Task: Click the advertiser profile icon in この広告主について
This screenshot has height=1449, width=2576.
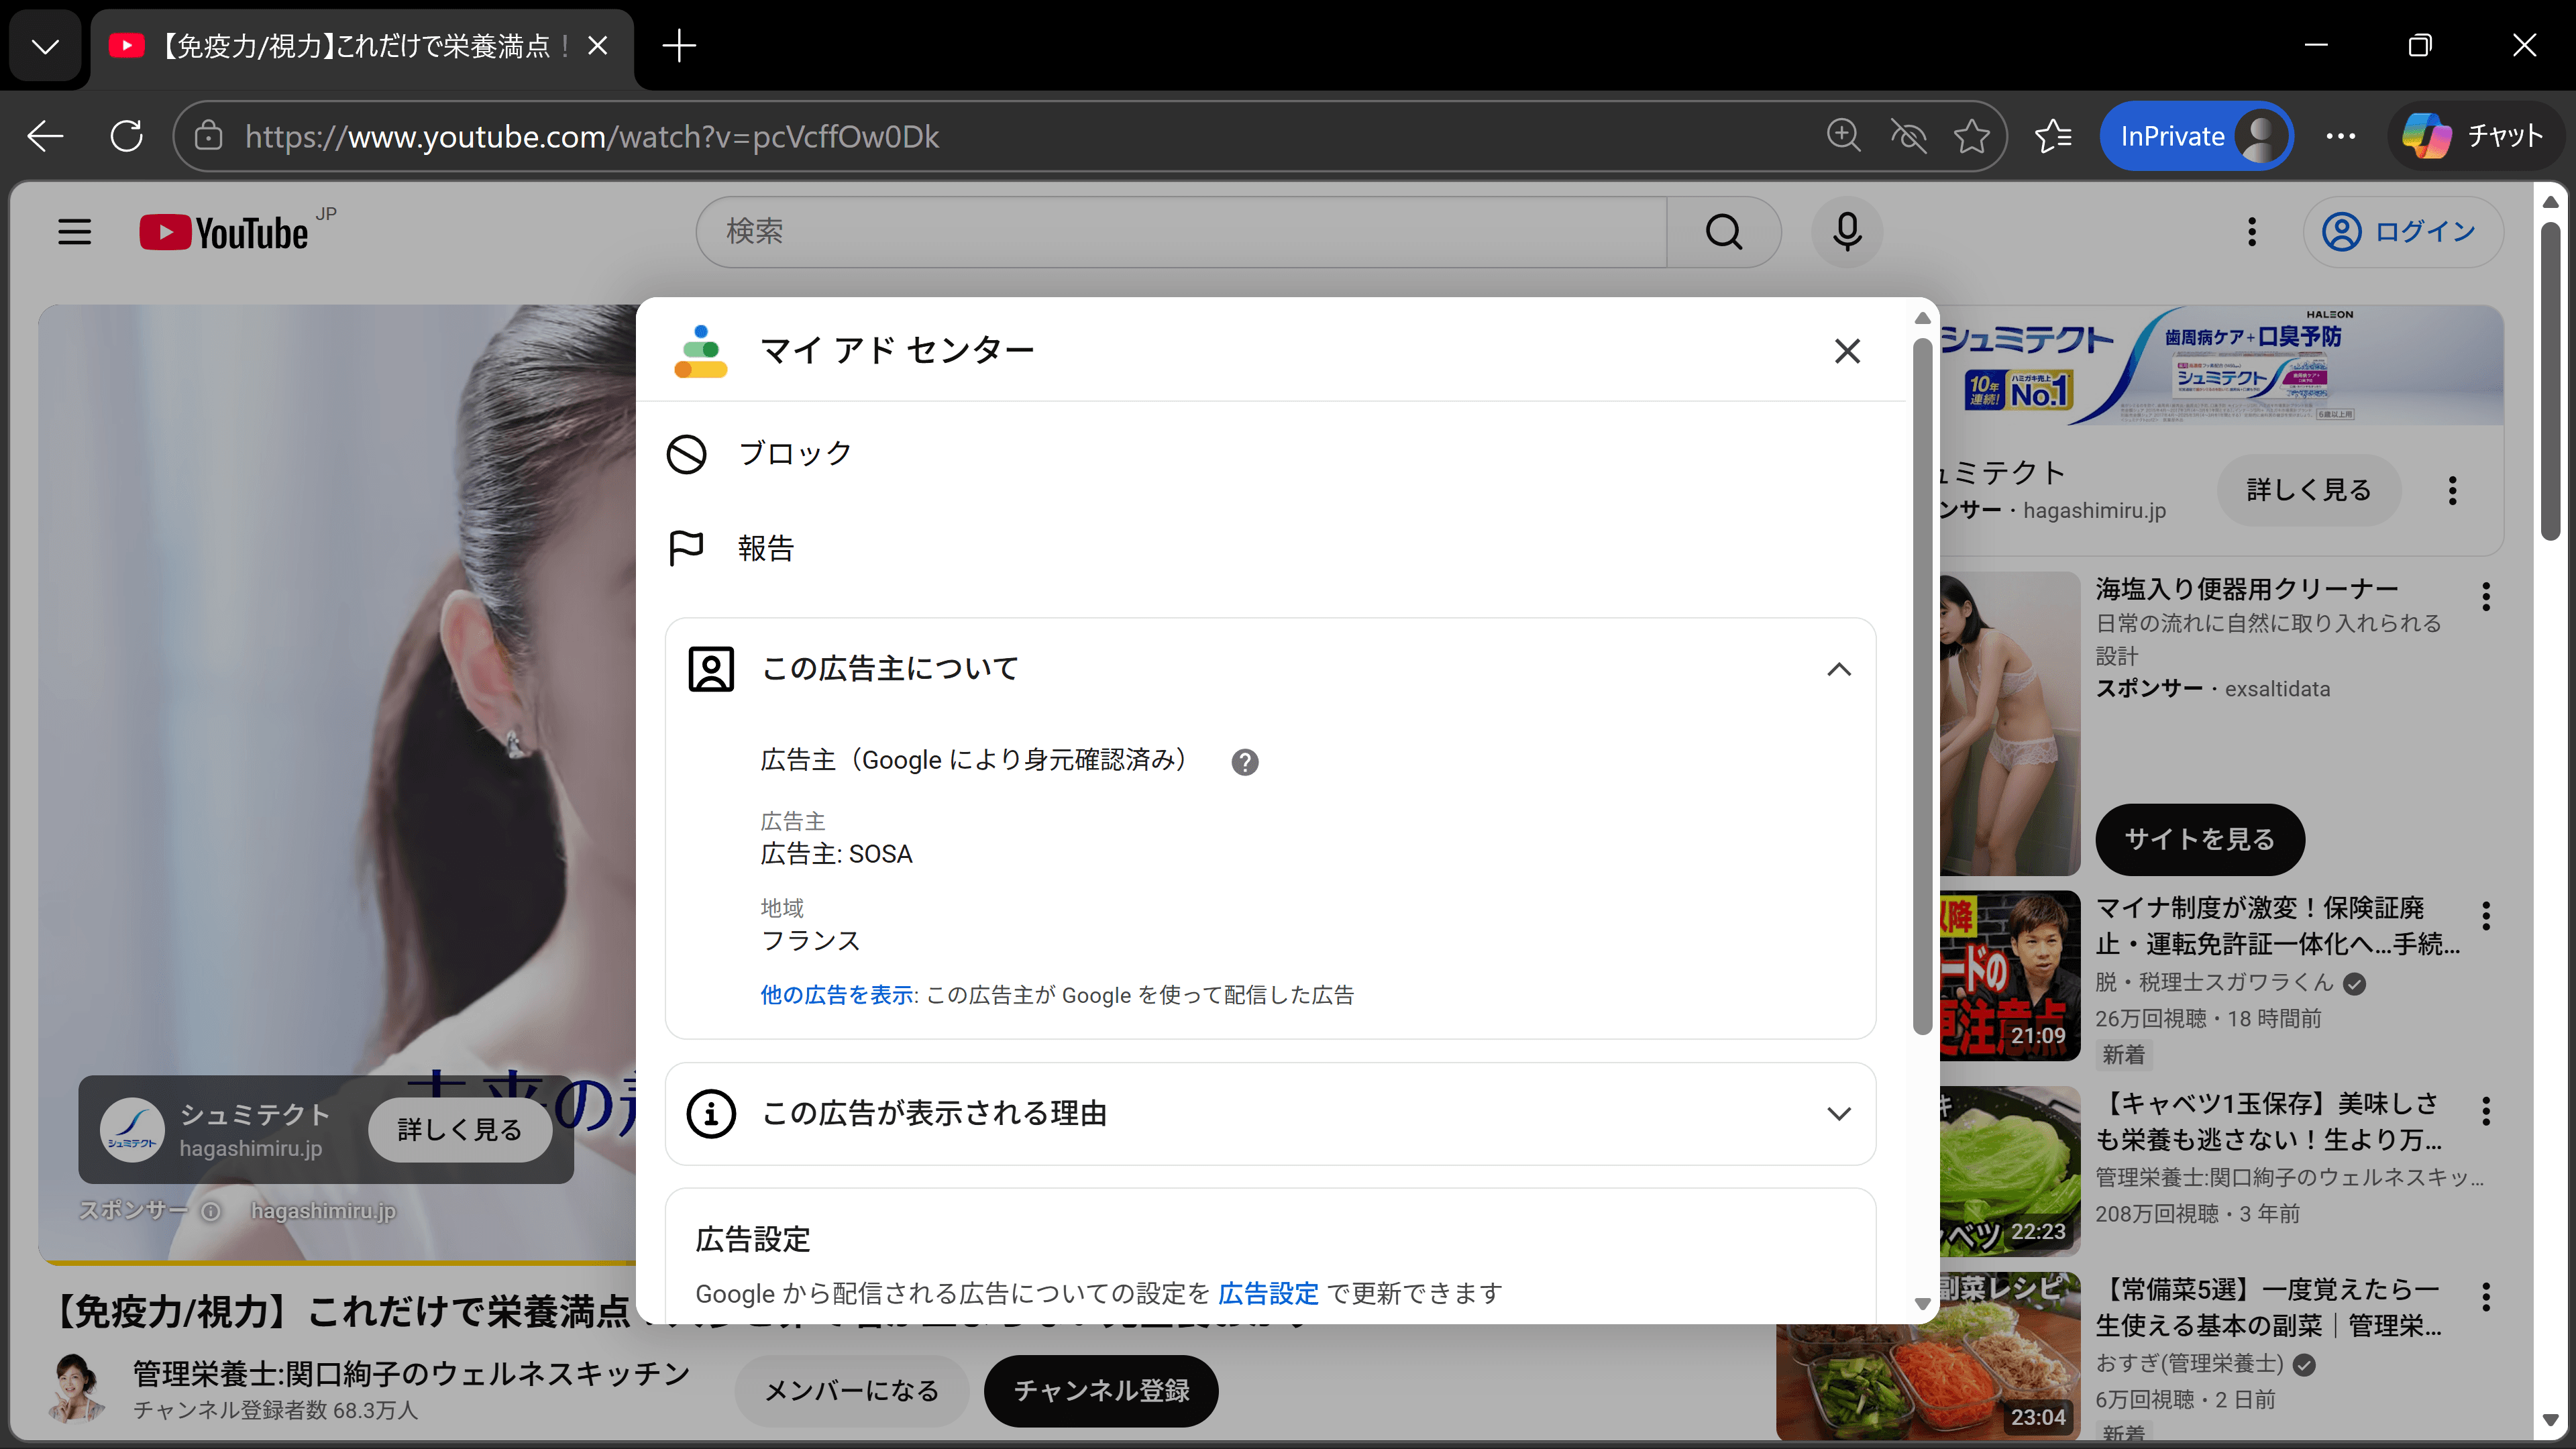Action: click(711, 669)
